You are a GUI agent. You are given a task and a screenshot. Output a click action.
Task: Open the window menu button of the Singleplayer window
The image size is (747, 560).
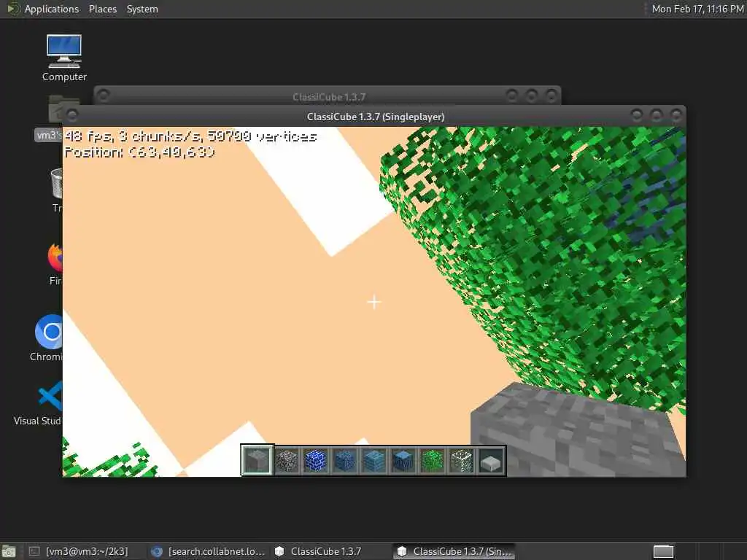click(x=72, y=115)
